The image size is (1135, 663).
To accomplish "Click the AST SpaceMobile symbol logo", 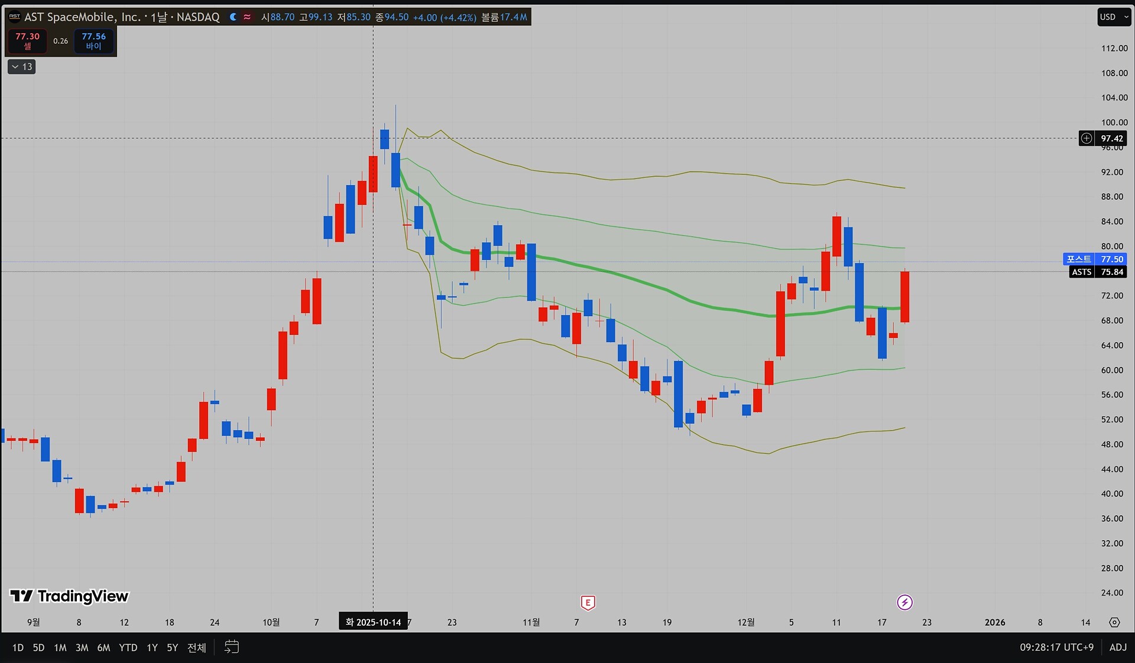I will [15, 17].
